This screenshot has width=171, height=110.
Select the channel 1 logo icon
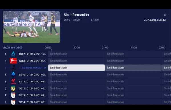click(x=13, y=54)
